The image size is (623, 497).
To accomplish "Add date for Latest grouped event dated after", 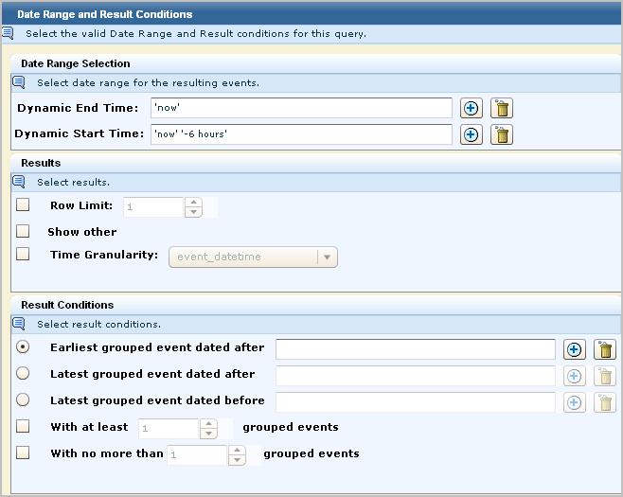I will pos(574,376).
